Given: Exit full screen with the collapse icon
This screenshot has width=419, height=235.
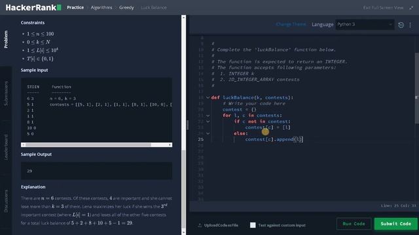Looking at the screenshot, I should 411,8.
